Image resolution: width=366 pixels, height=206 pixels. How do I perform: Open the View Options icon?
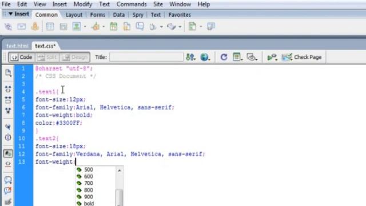tap(237, 57)
